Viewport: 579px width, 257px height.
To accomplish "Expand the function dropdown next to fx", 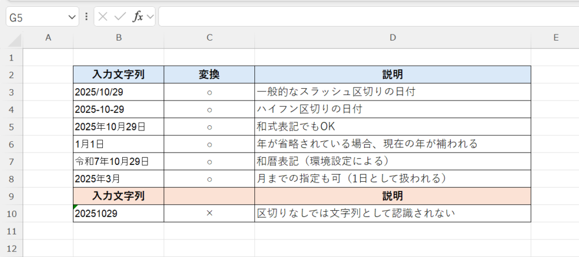I will coord(150,17).
